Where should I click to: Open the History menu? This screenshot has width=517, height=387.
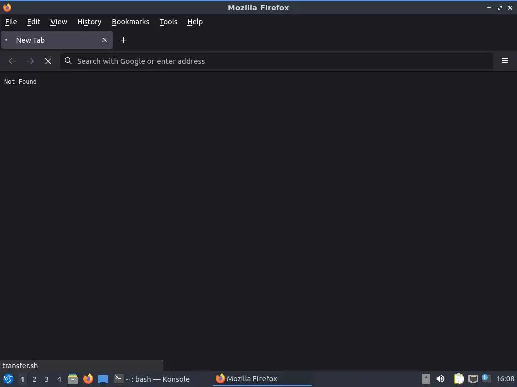(x=89, y=22)
